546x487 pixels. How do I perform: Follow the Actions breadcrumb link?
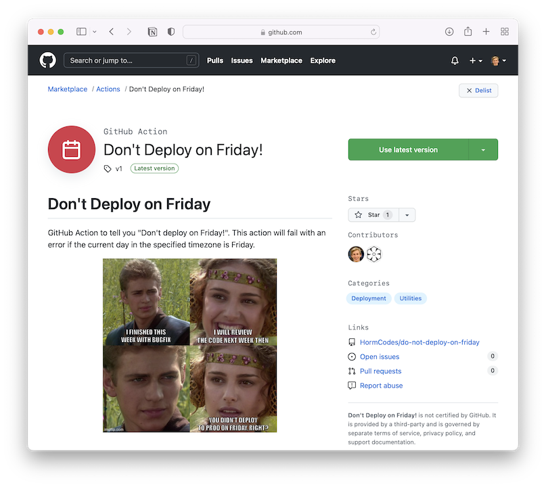(x=108, y=89)
